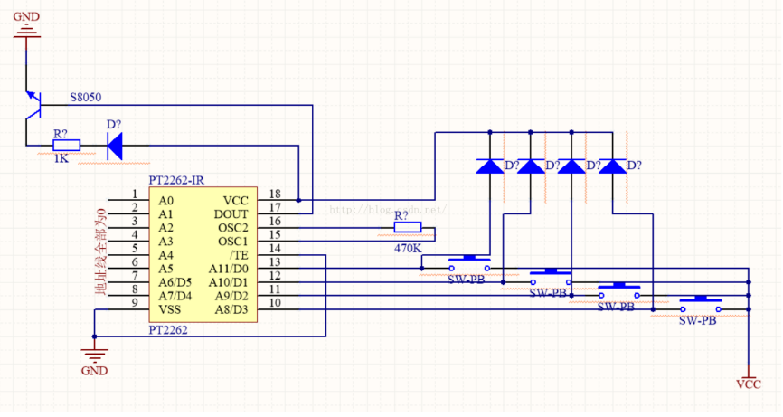Click the 470K value text
Image resolution: width=783 pixels, height=417 pixels.
coord(408,248)
